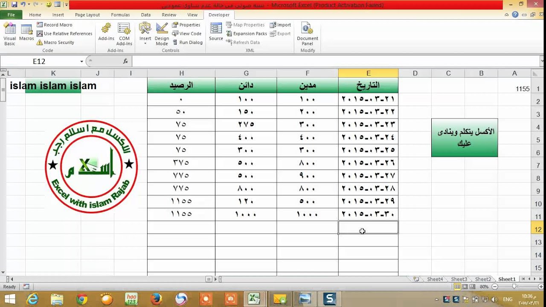Switch to Sheet4 tab
The height and width of the screenshot is (307, 546).
click(435, 279)
